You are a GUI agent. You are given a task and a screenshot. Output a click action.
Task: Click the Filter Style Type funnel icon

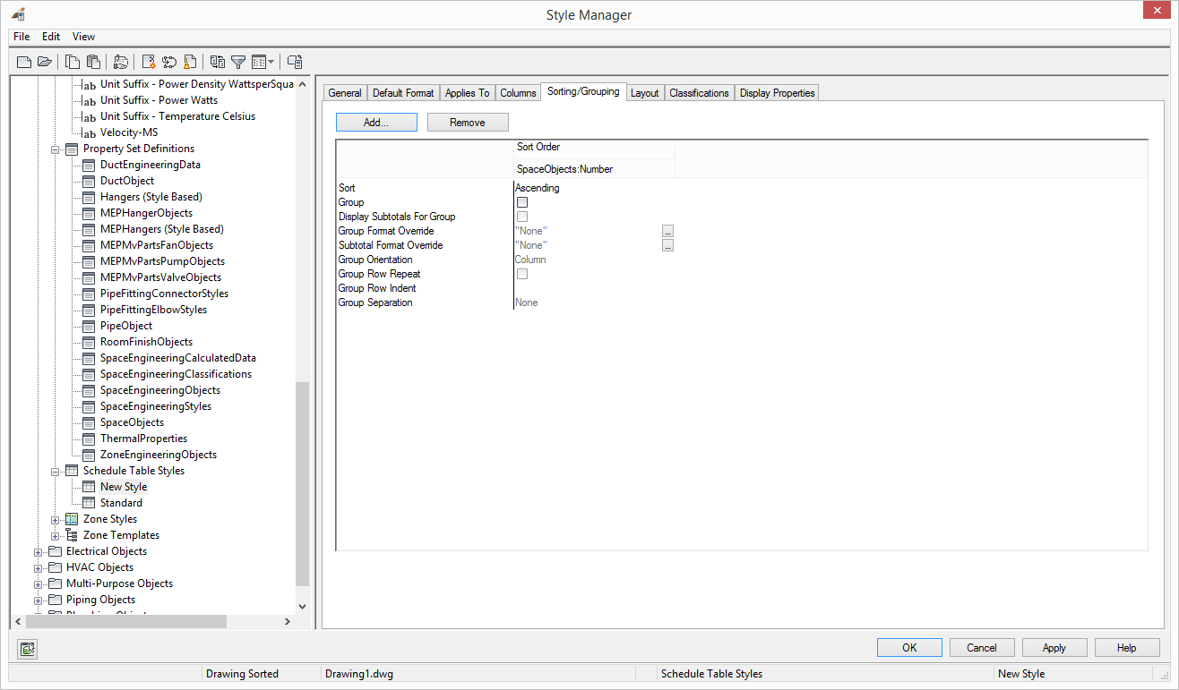[x=238, y=62]
